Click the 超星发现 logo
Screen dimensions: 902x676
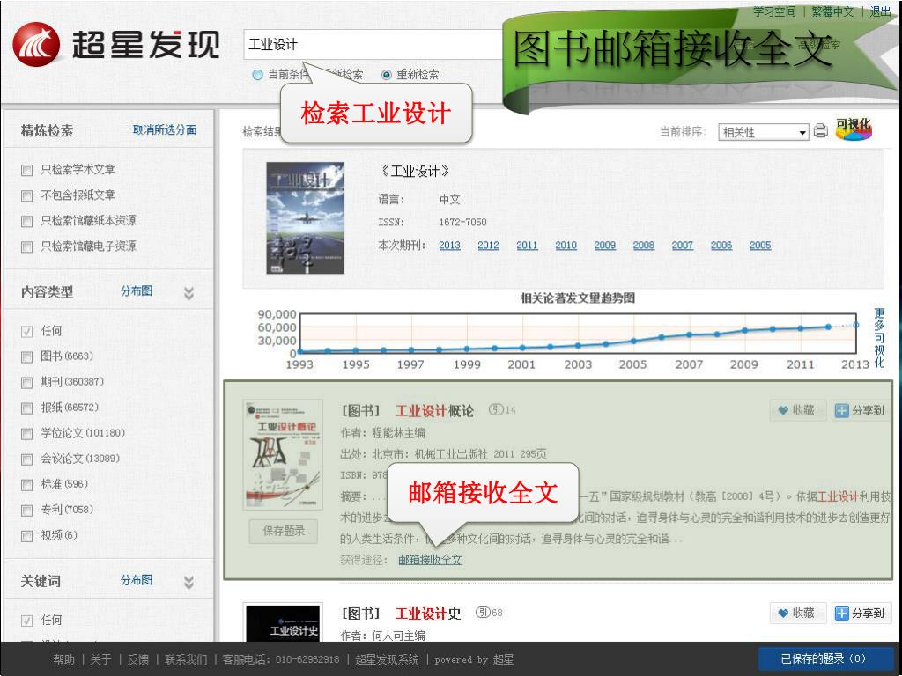[117, 44]
